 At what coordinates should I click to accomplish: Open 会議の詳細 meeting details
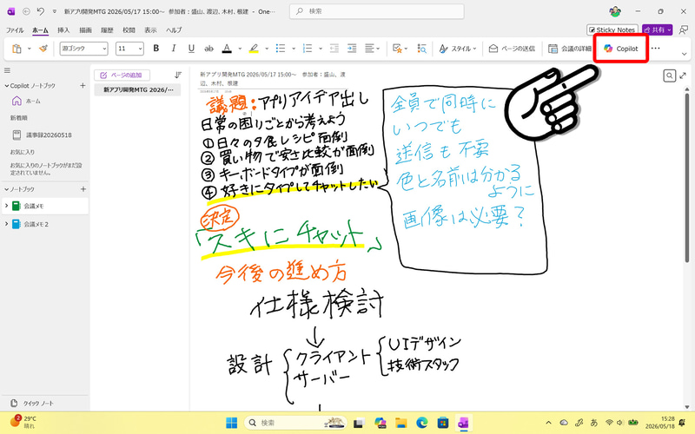pyautogui.click(x=570, y=49)
